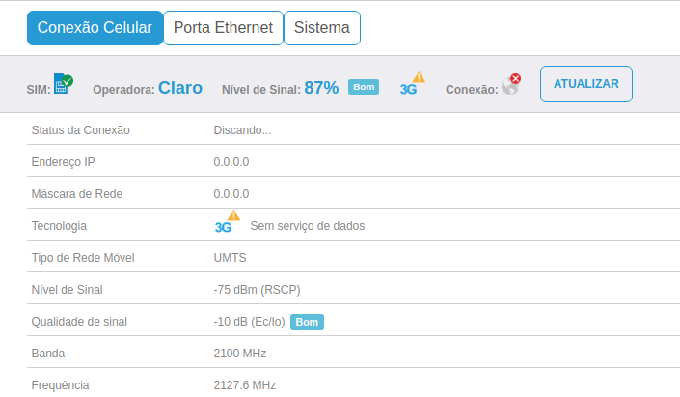Switch to the Porta Ethernet tab

click(x=223, y=28)
